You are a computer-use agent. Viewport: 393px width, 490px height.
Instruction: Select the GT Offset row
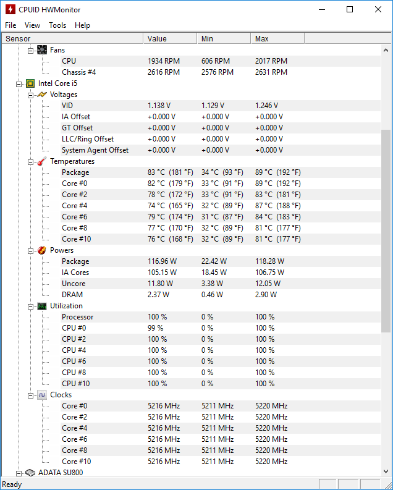click(221, 128)
